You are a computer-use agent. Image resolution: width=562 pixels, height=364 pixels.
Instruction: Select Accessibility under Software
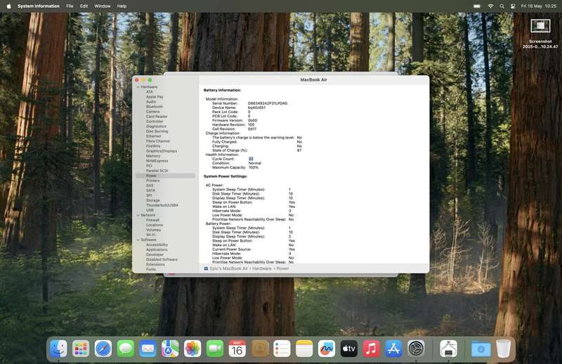pyautogui.click(x=157, y=245)
